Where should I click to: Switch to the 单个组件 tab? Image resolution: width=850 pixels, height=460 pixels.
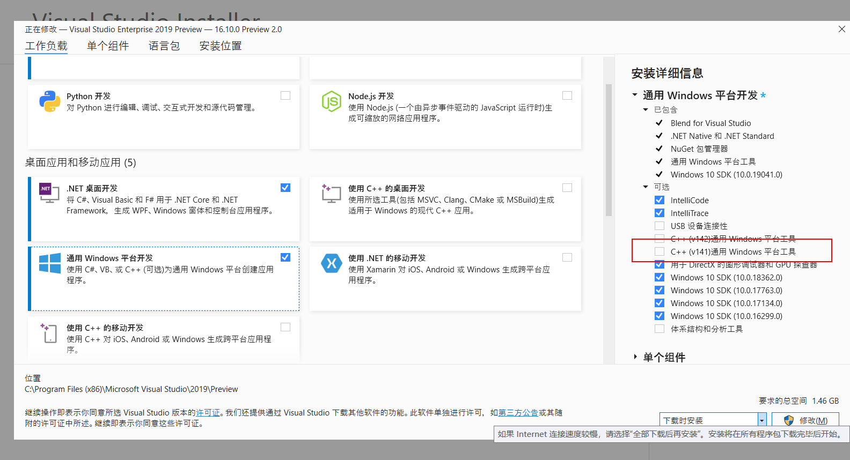[108, 46]
